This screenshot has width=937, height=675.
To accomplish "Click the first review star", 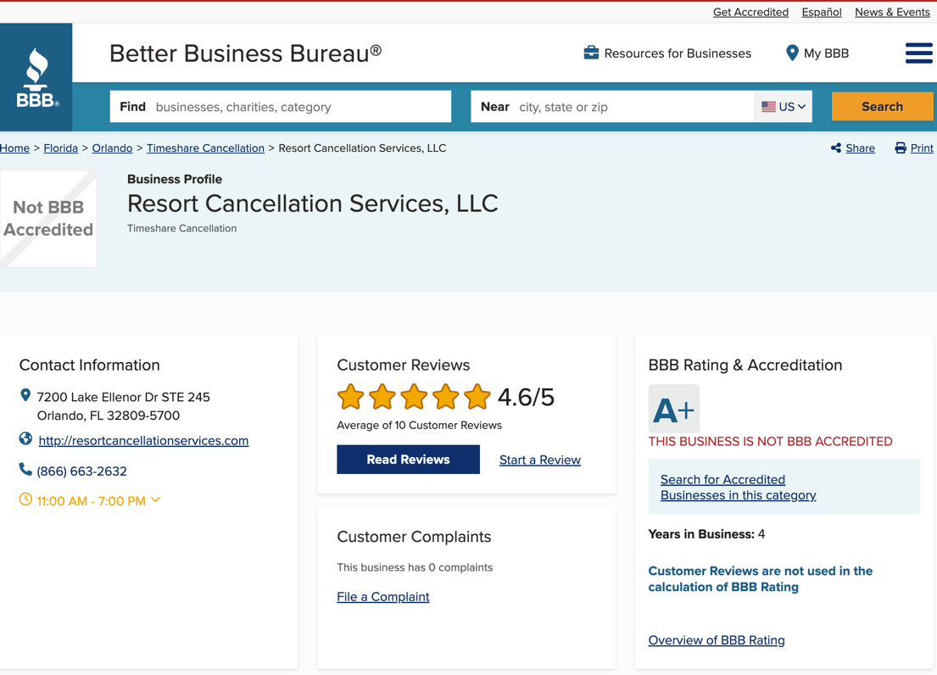I will (351, 397).
